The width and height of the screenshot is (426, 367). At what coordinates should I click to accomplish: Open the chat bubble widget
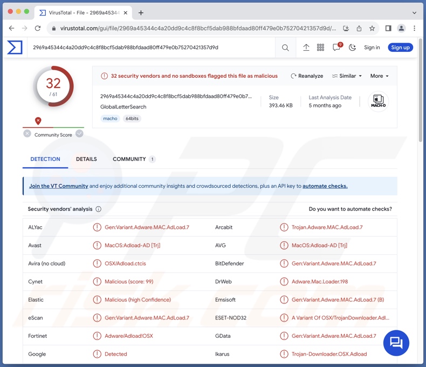click(396, 343)
